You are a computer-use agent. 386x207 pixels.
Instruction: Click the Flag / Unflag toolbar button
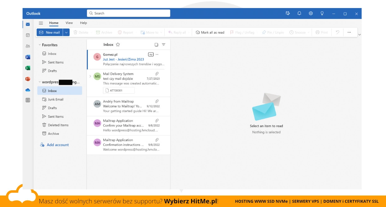242,32
